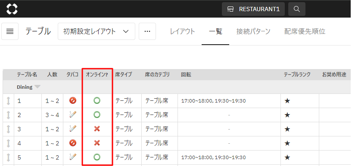Screen dimensions: 352x166
Task: Click the no-smoking icon in row 4
Action: click(73, 143)
